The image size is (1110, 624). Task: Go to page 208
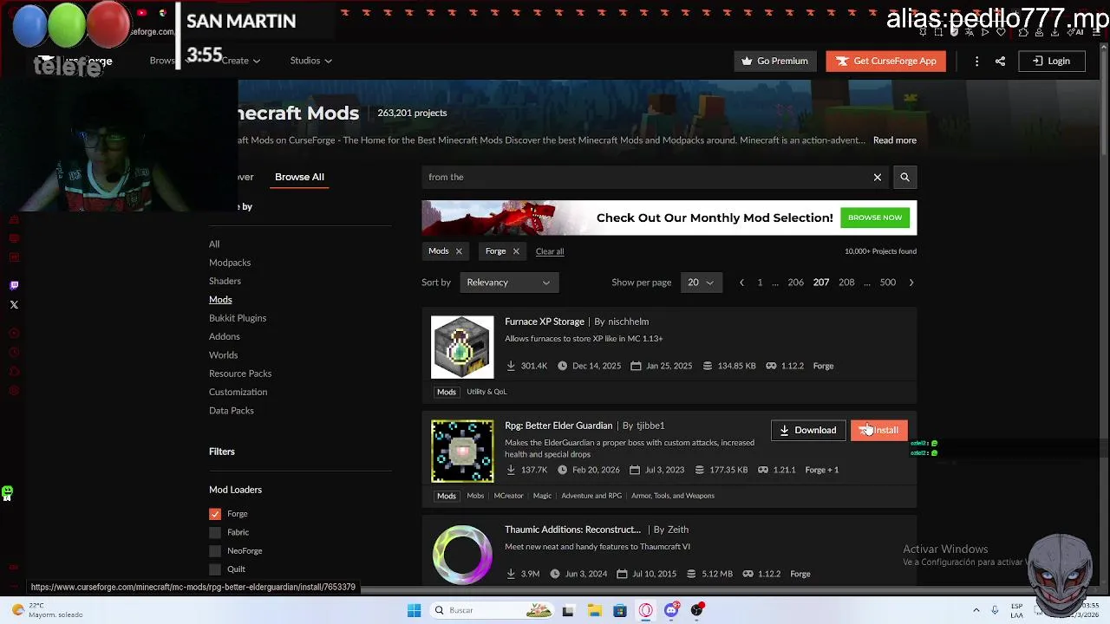click(x=846, y=283)
